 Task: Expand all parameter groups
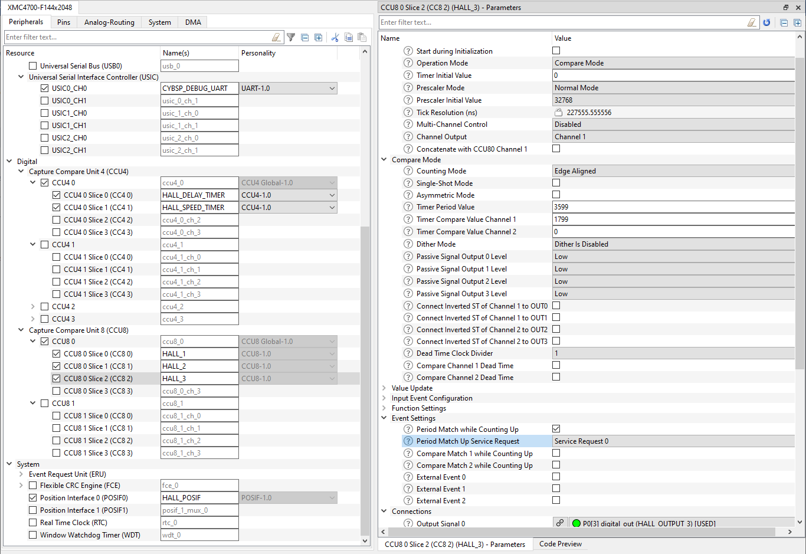pos(798,22)
